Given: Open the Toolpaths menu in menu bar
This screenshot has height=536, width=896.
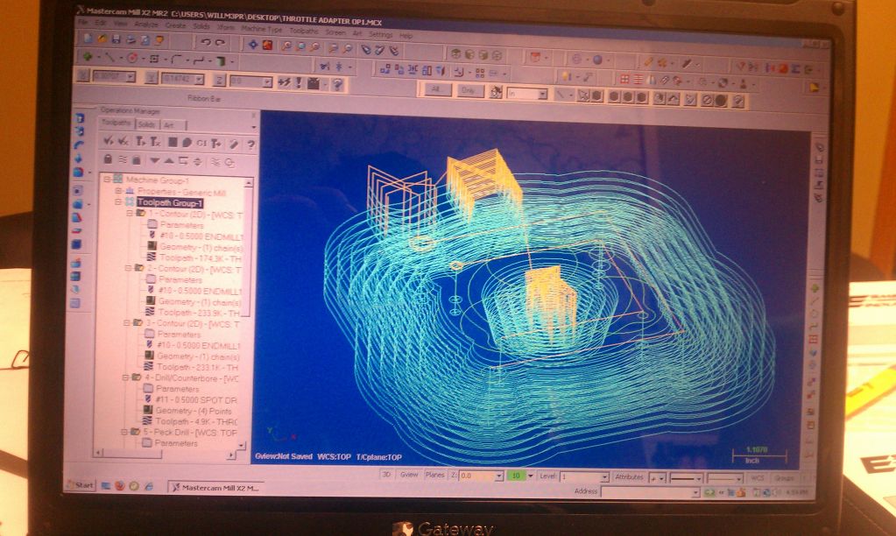Looking at the screenshot, I should pyautogui.click(x=303, y=31).
